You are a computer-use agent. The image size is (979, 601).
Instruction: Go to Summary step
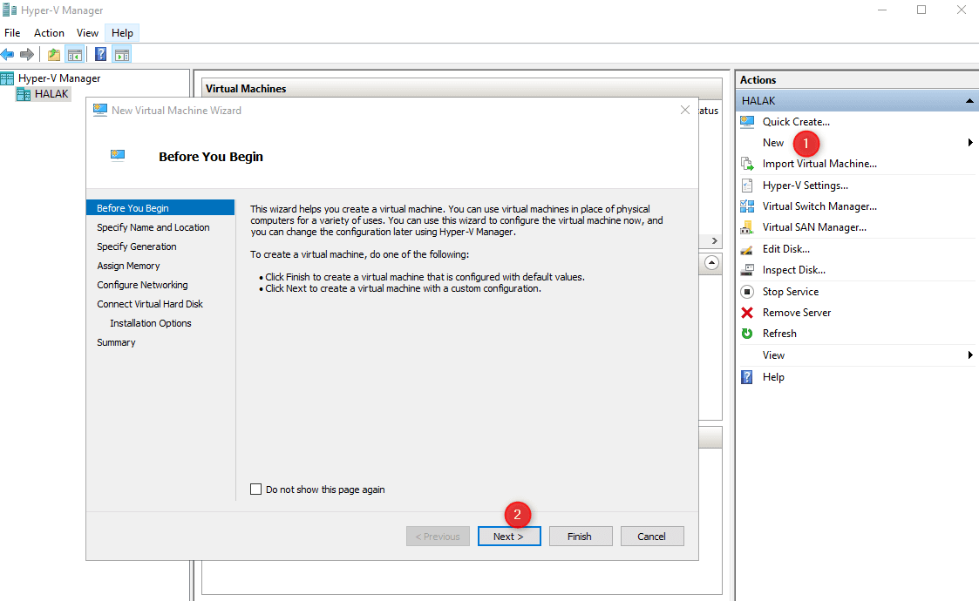tap(116, 342)
